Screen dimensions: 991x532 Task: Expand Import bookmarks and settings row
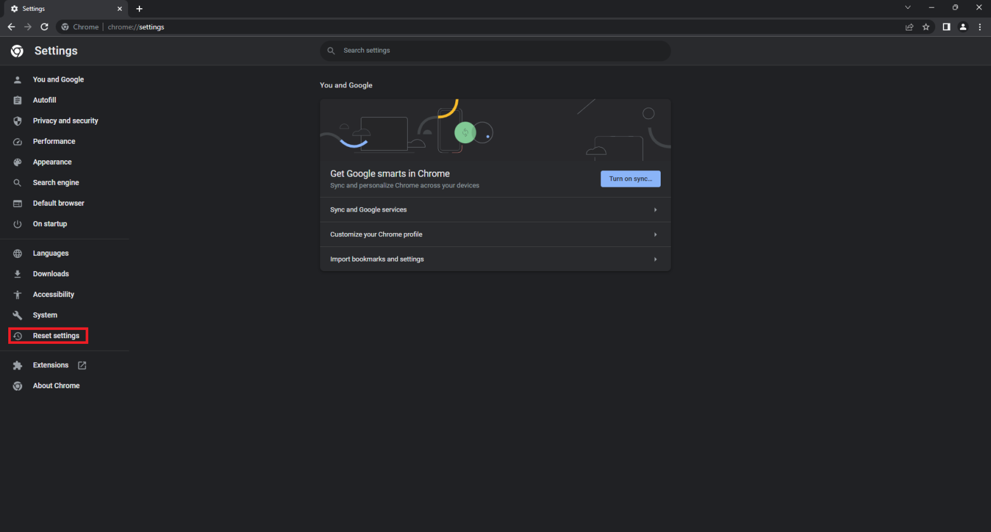[x=495, y=259]
